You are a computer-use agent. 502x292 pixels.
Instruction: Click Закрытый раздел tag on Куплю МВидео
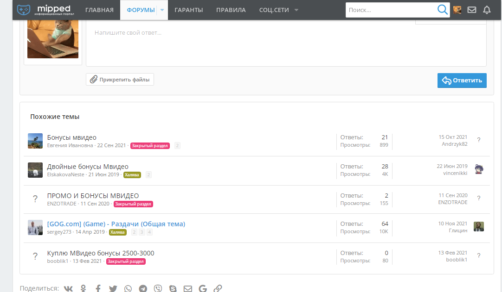126,261
